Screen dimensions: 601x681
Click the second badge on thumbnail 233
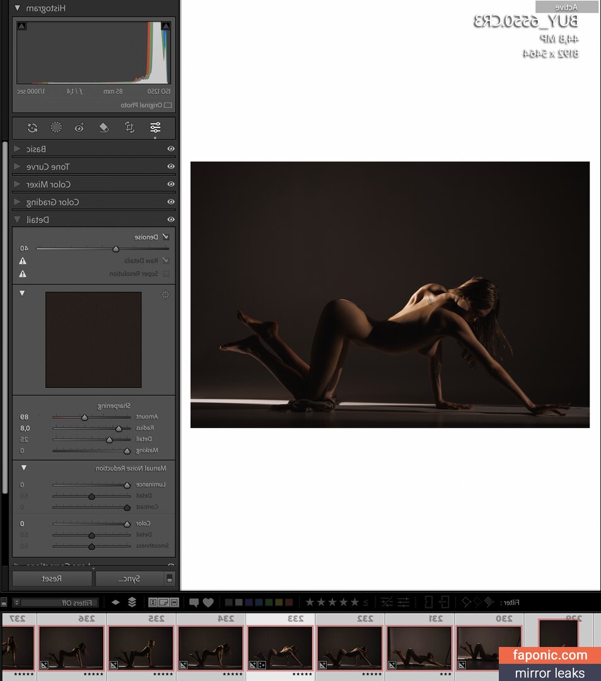click(262, 665)
